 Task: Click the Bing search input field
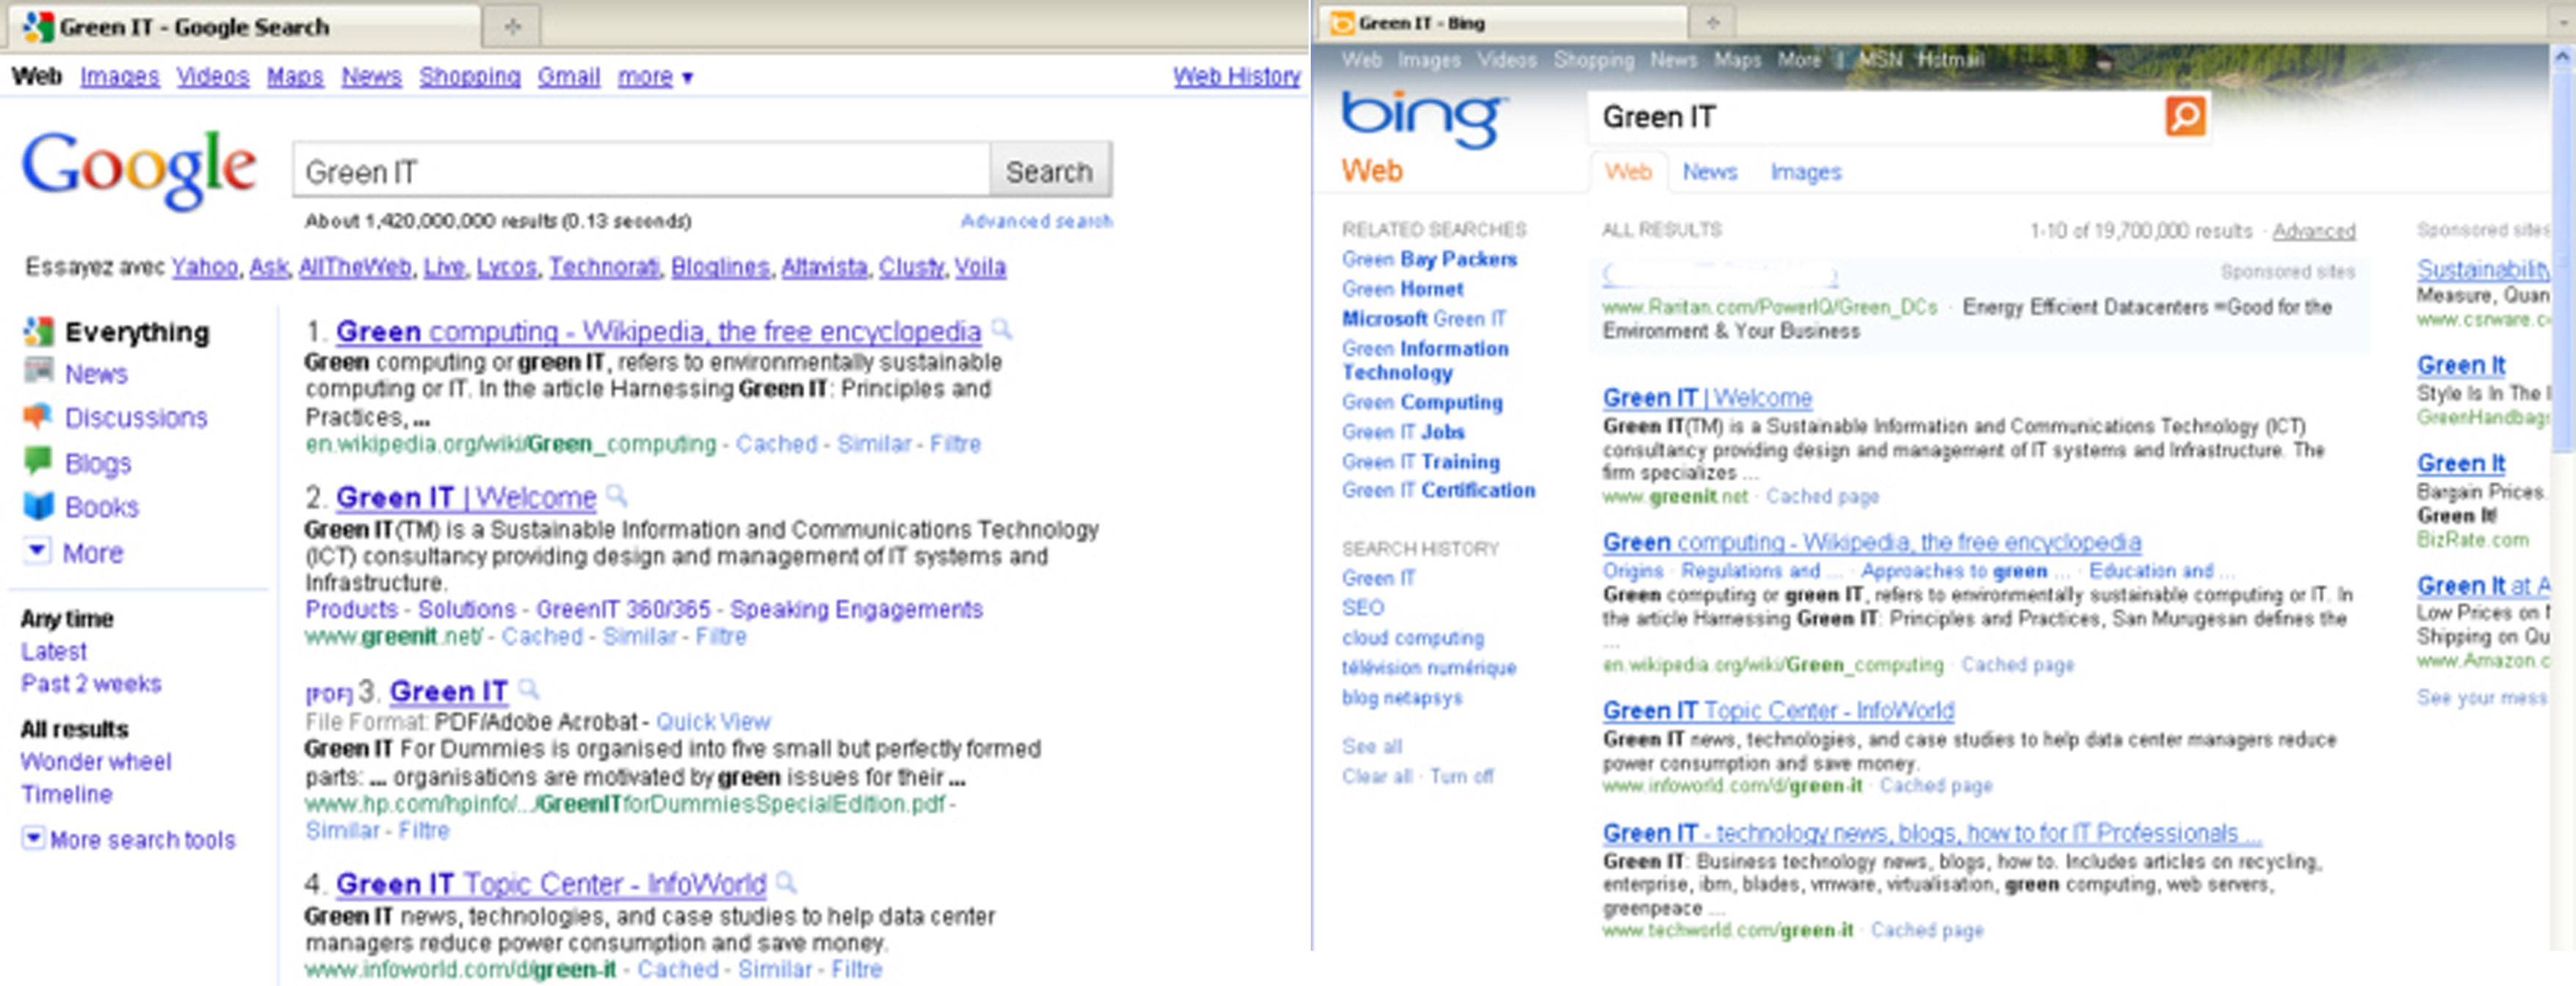click(1876, 117)
